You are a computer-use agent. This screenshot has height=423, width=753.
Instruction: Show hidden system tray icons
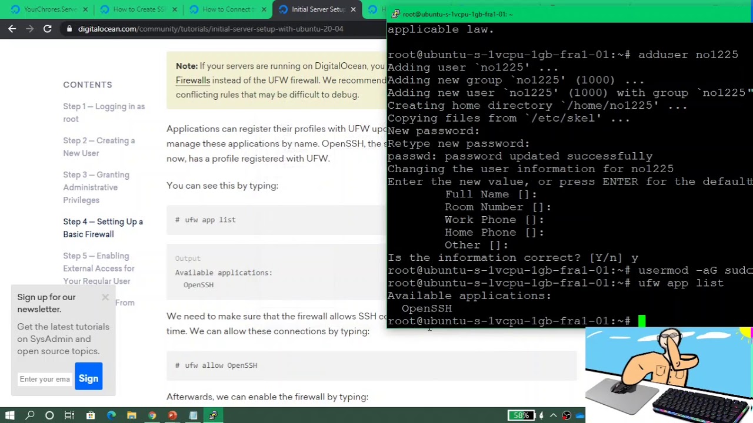(554, 415)
